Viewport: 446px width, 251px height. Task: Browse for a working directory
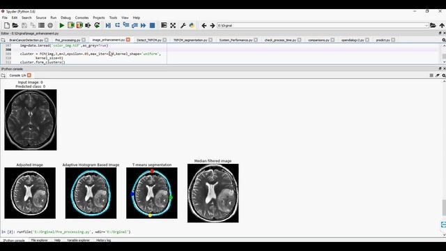click(x=433, y=25)
